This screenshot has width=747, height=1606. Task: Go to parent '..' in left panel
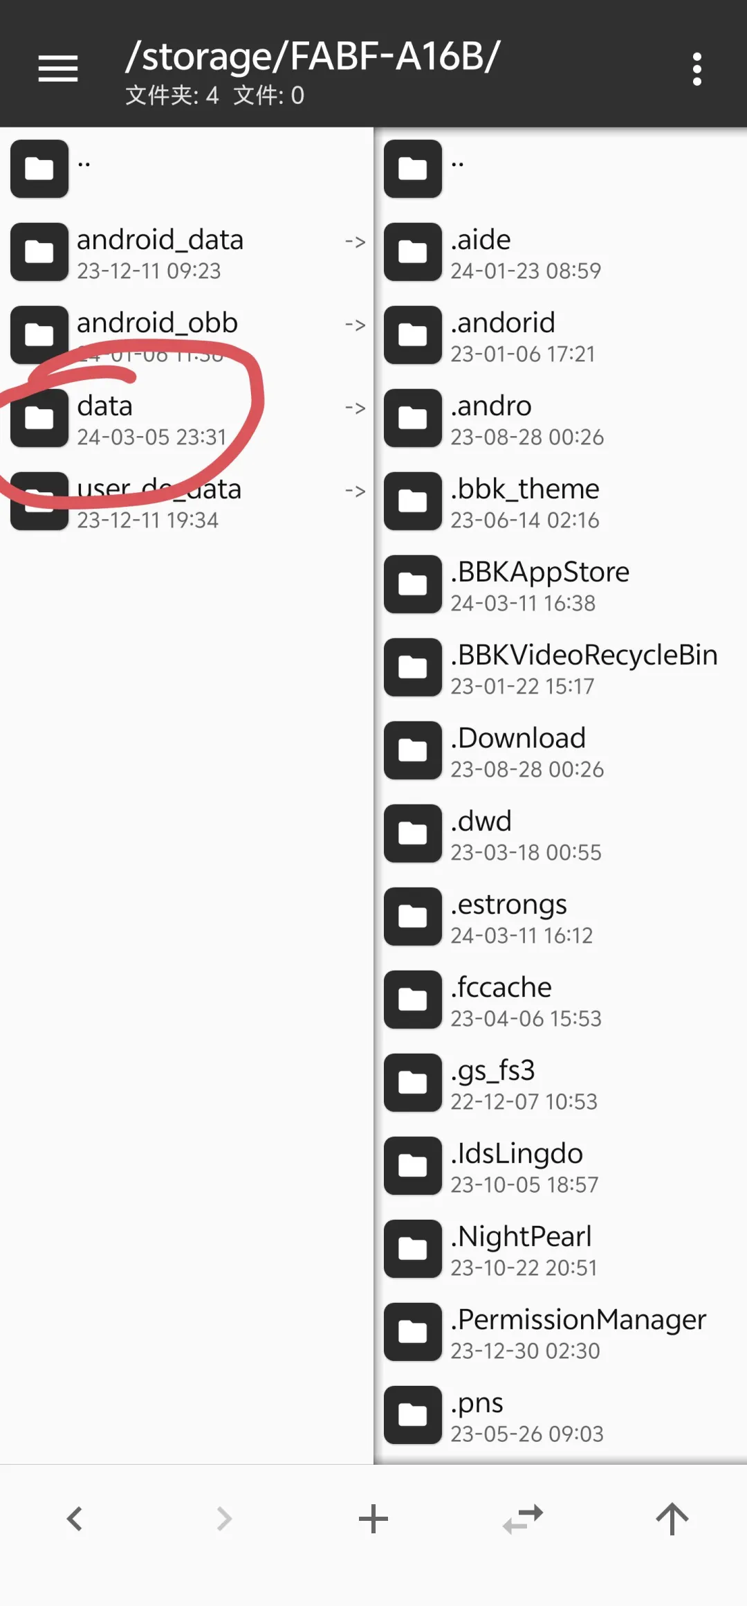point(187,169)
